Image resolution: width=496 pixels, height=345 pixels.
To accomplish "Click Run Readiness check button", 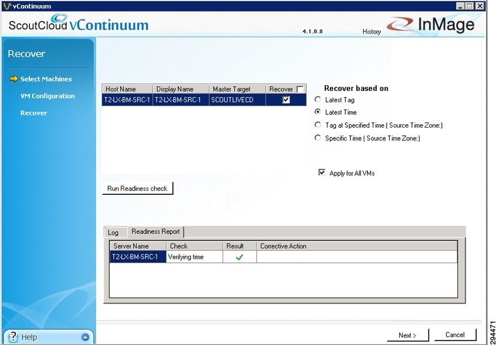I will pos(138,189).
